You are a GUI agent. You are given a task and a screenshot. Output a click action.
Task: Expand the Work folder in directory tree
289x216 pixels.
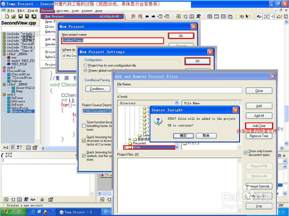[x=125, y=147]
